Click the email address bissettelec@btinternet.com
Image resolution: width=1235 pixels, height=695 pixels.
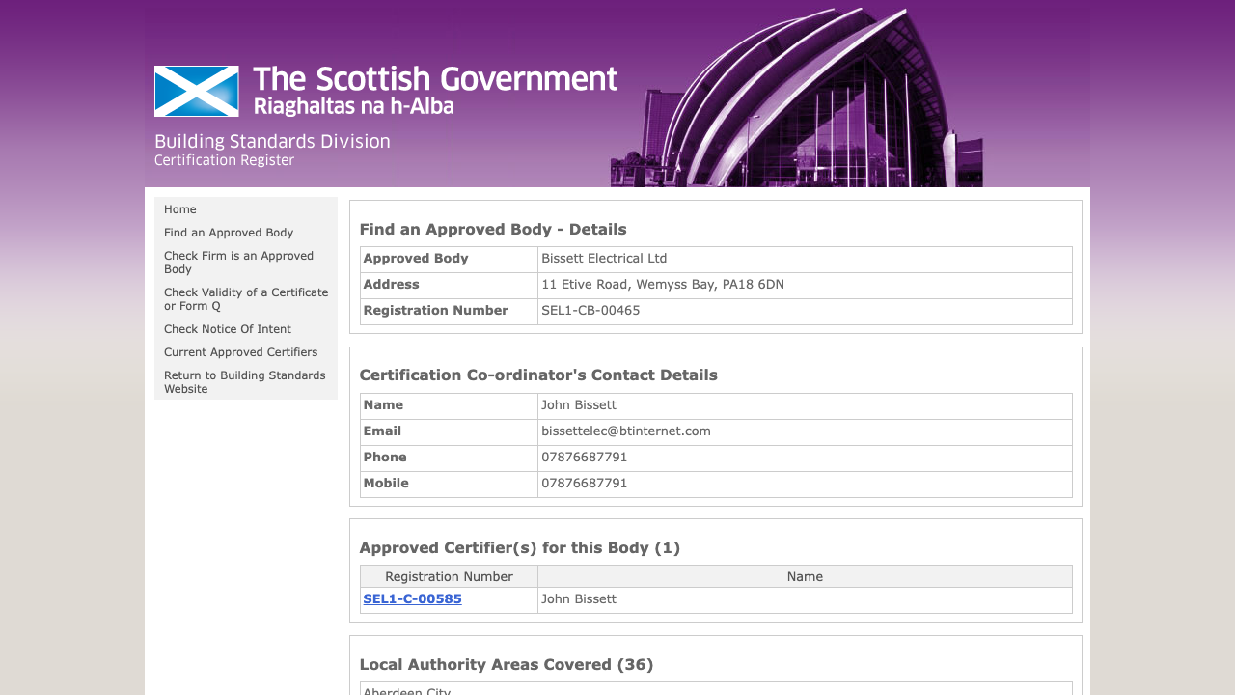(x=626, y=431)
